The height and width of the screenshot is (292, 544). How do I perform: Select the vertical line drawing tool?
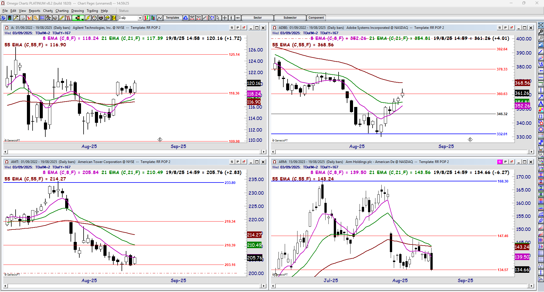point(541,90)
